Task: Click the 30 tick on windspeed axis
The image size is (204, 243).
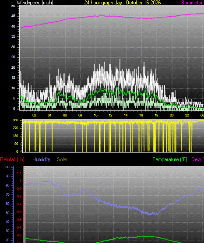Action: coord(13,47)
